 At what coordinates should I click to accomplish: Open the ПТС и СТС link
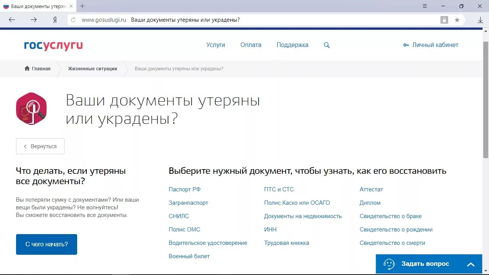(279, 189)
